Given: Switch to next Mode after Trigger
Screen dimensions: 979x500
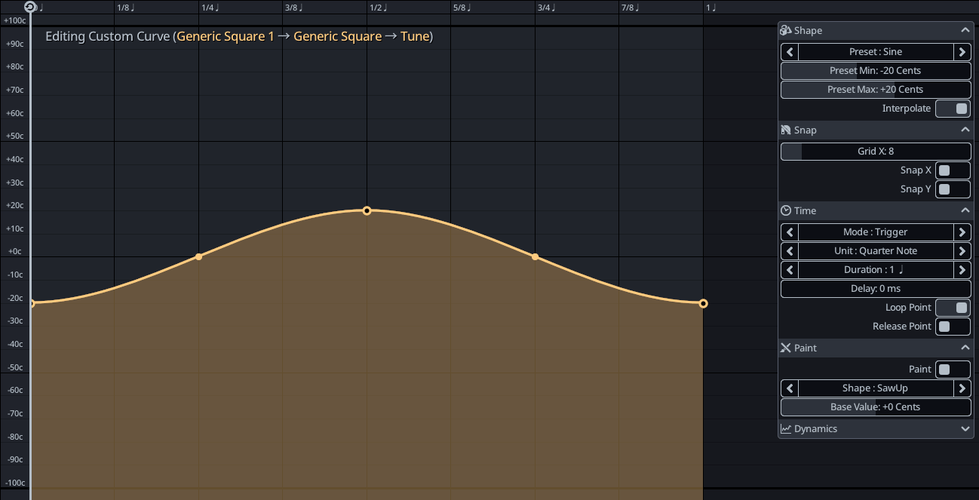Looking at the screenshot, I should click(x=962, y=232).
